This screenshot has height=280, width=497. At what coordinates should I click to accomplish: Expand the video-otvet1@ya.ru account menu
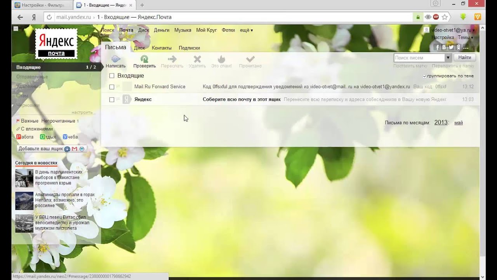(453, 30)
